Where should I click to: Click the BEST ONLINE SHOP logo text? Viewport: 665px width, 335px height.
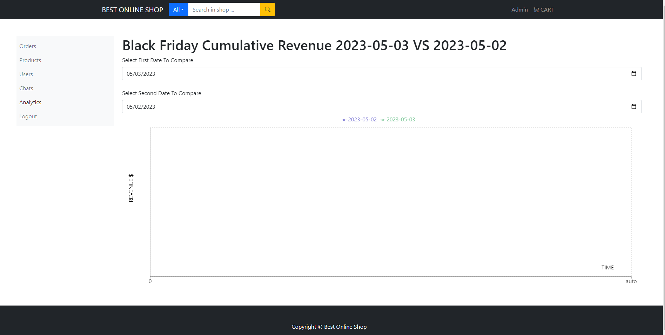tap(133, 9)
